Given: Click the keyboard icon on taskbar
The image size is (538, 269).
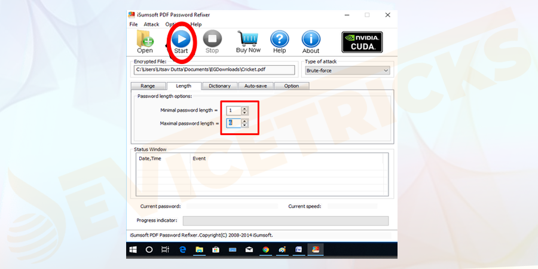Looking at the screenshot, I should pyautogui.click(x=233, y=250).
